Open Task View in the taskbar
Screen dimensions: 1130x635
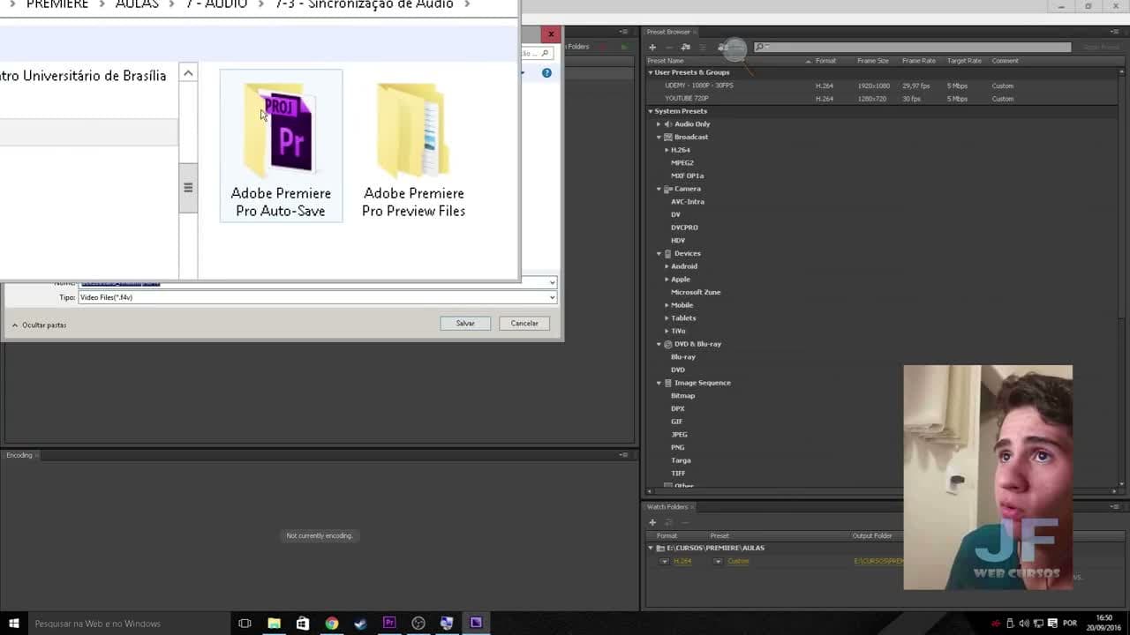point(245,624)
